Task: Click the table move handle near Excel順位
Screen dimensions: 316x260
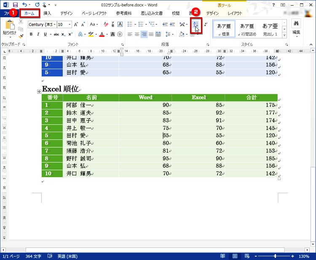Action: (x=39, y=92)
